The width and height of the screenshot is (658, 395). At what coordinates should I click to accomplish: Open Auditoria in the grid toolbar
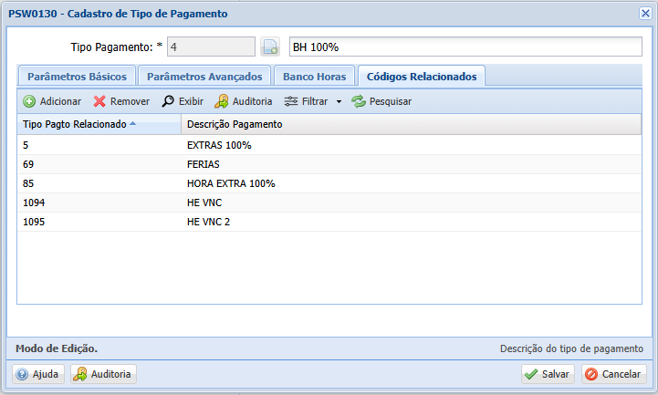pyautogui.click(x=244, y=101)
